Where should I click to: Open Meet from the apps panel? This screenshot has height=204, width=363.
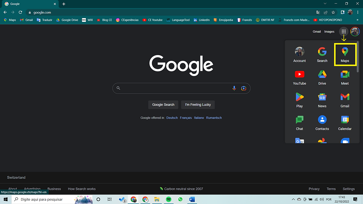coord(345,77)
